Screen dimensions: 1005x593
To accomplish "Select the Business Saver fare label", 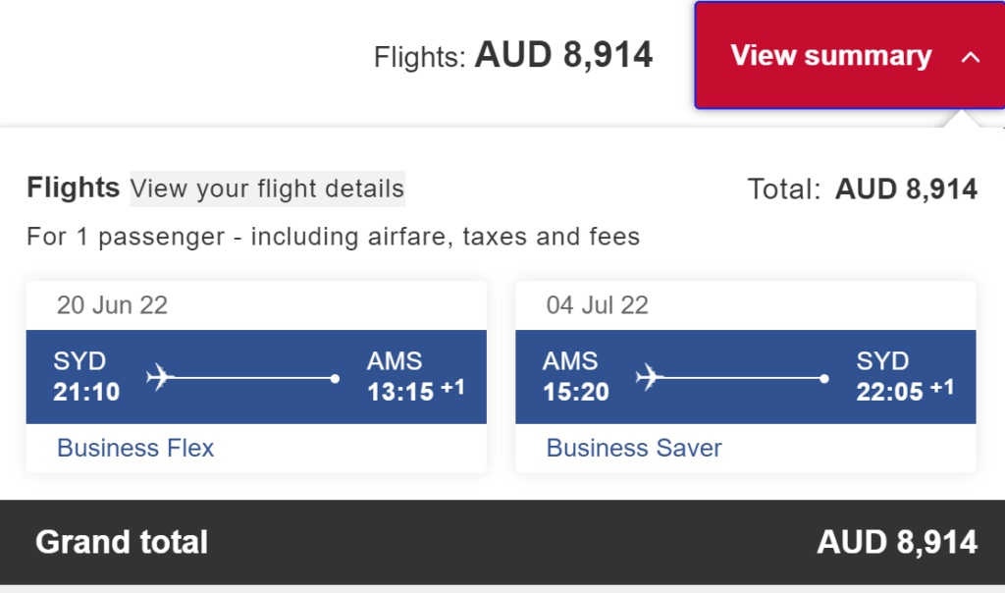I will point(634,448).
